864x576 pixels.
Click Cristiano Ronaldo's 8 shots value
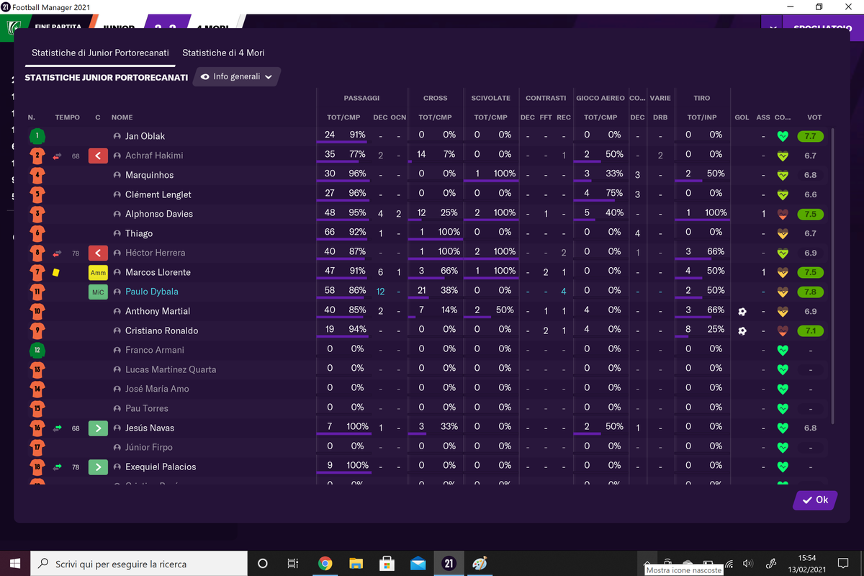(x=688, y=330)
